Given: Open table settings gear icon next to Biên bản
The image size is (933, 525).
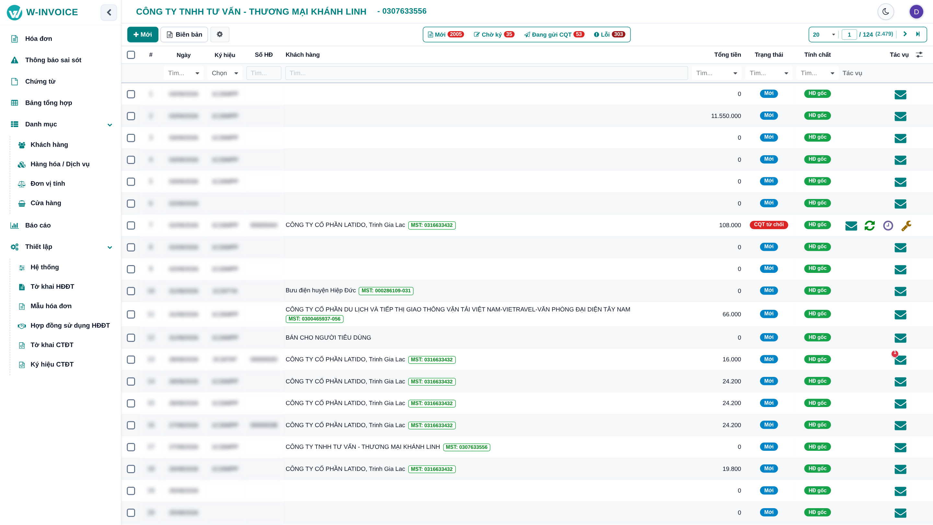Looking at the screenshot, I should 220,34.
